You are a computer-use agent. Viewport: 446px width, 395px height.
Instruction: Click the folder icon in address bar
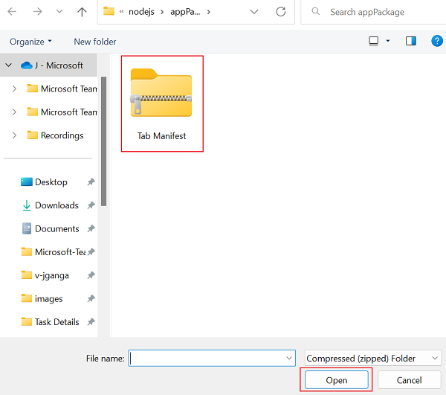[x=109, y=11]
